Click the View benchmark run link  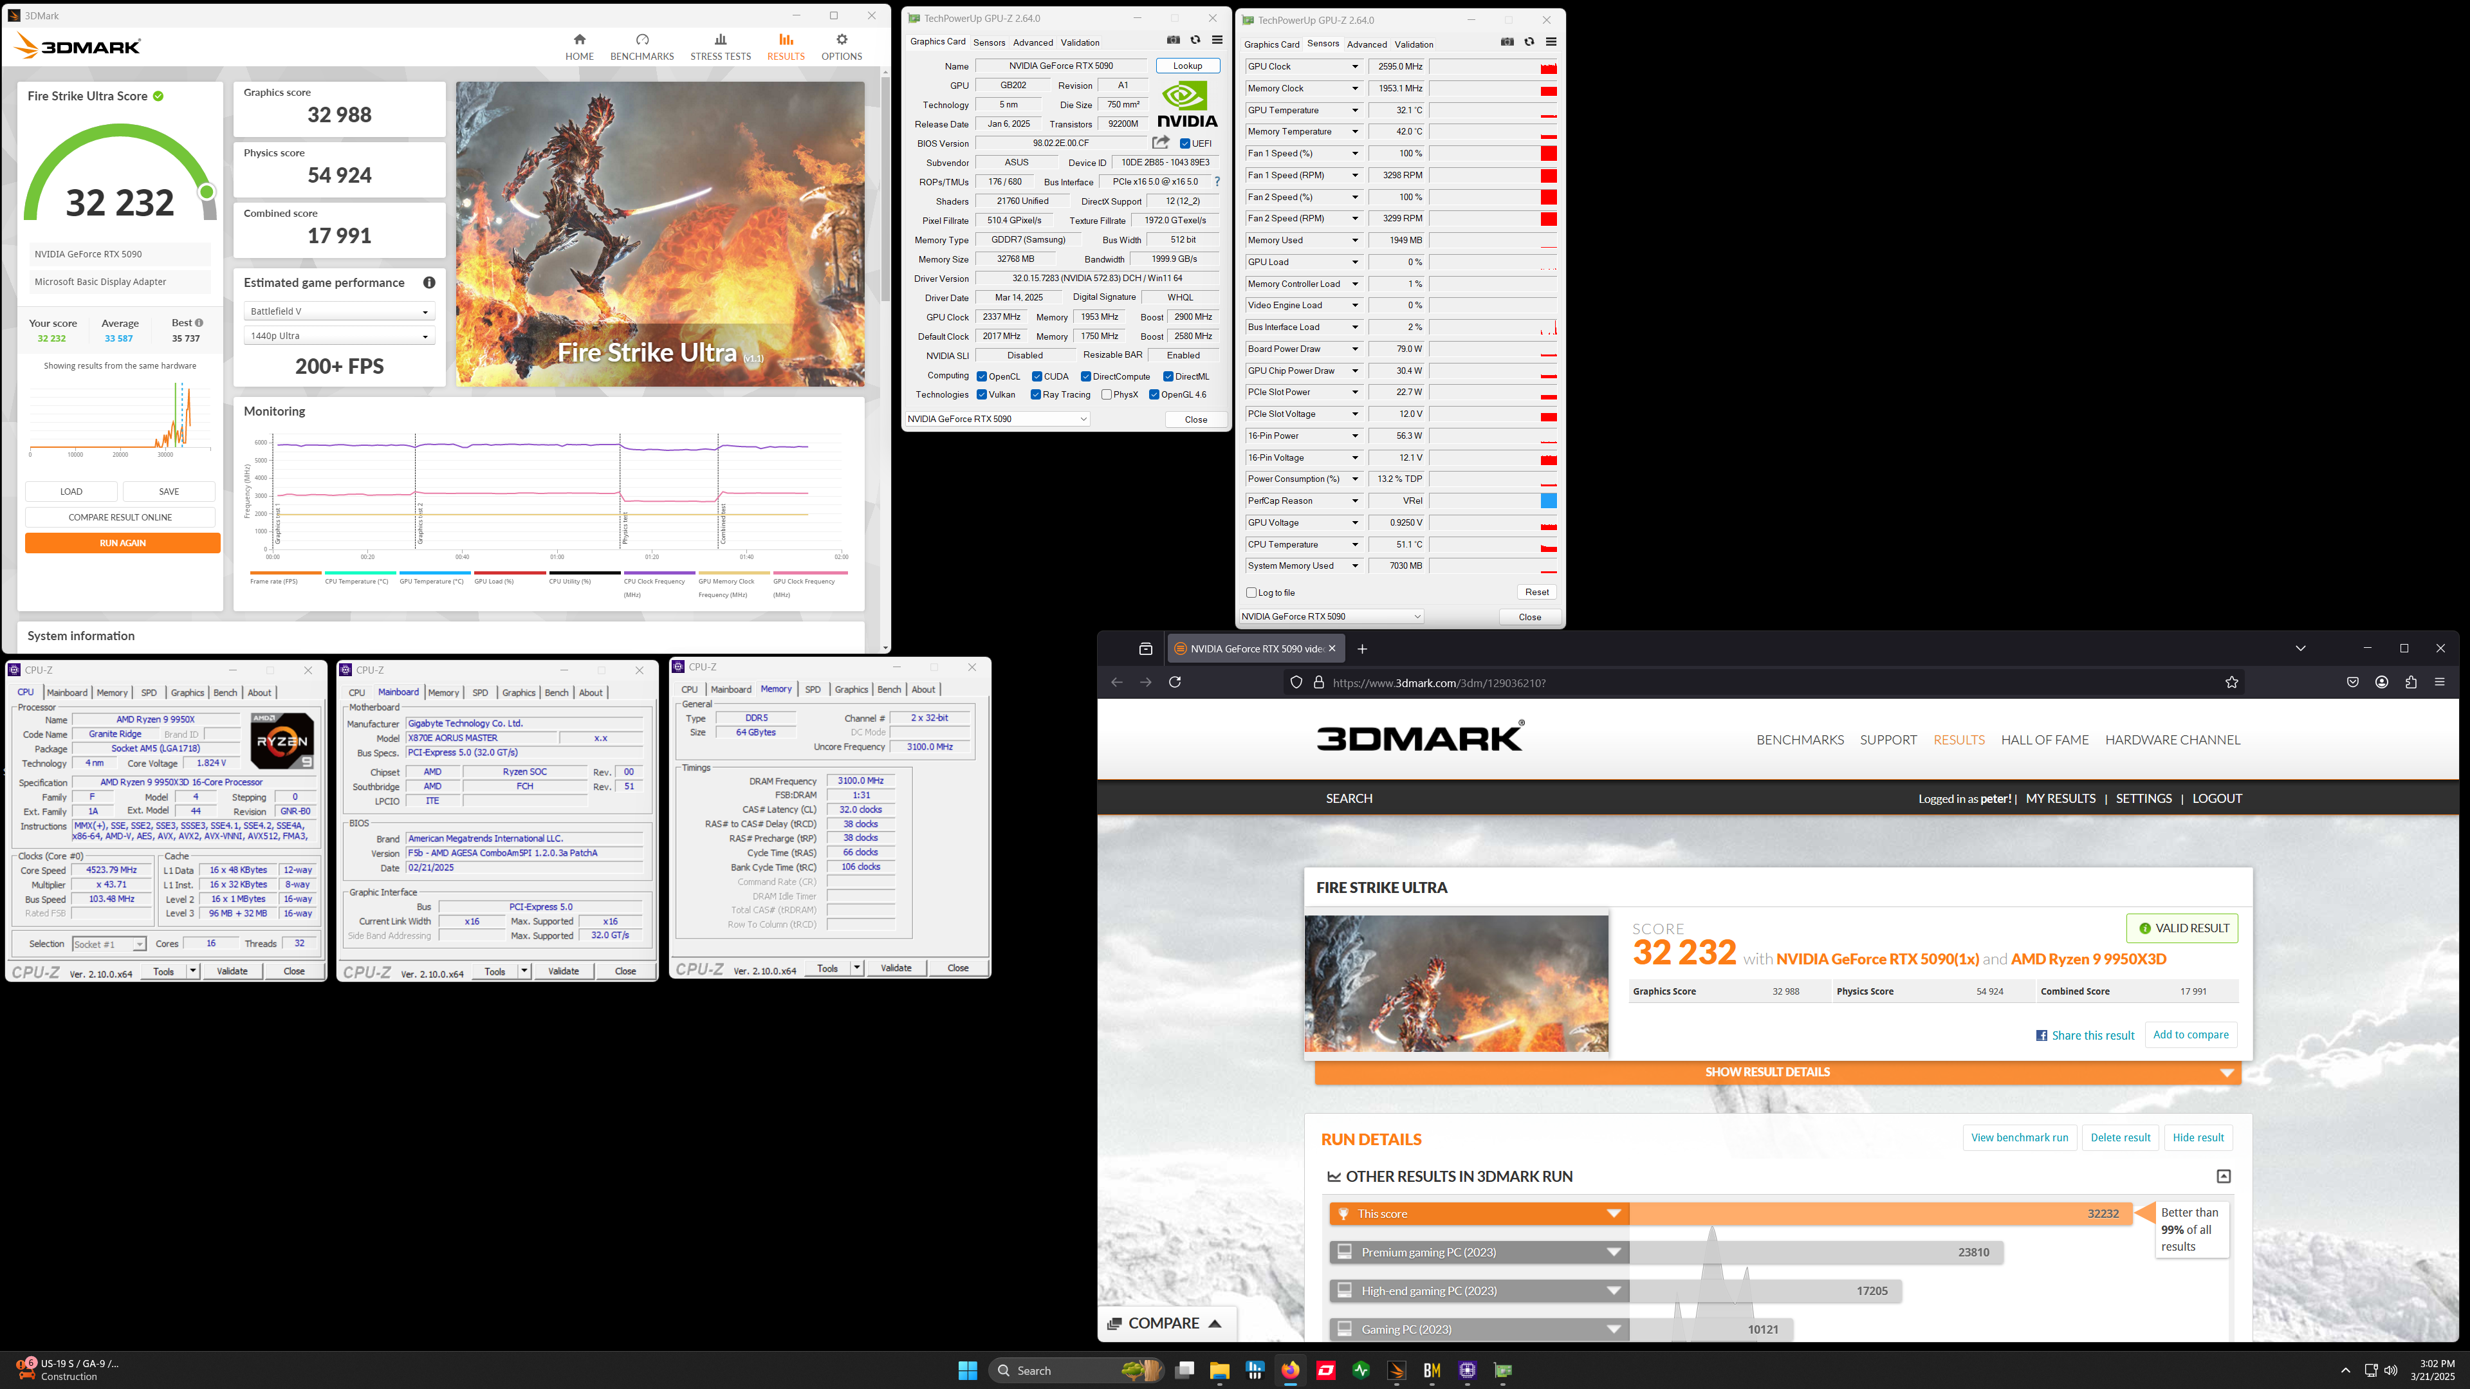tap(2020, 1138)
